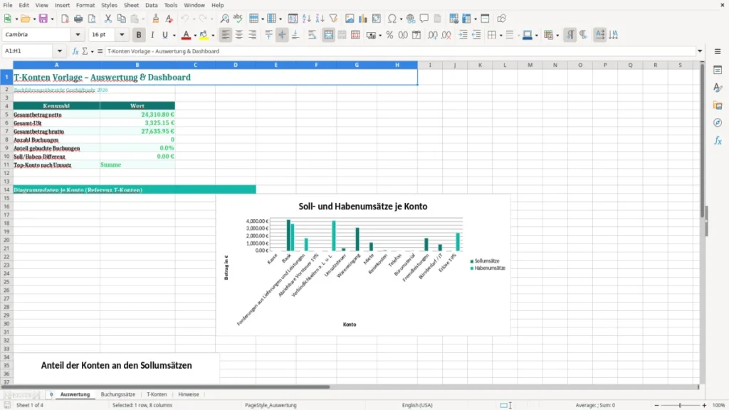The image size is (729, 410).
Task: Adjust the zoom slider in status bar
Action: coord(680,405)
